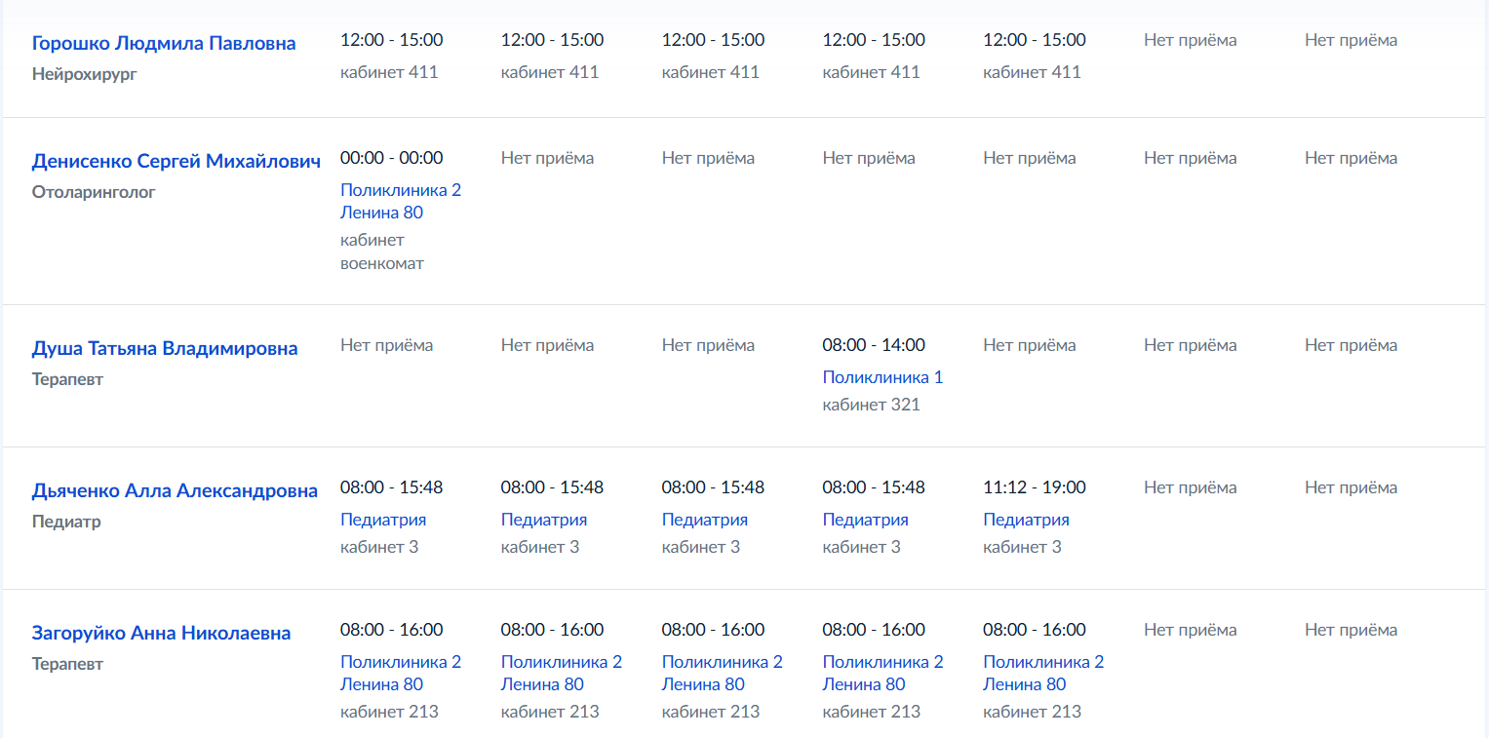Open Денисенко Сергей Михайлович doctor link
The height and width of the screenshot is (738, 1489).
click(x=176, y=162)
